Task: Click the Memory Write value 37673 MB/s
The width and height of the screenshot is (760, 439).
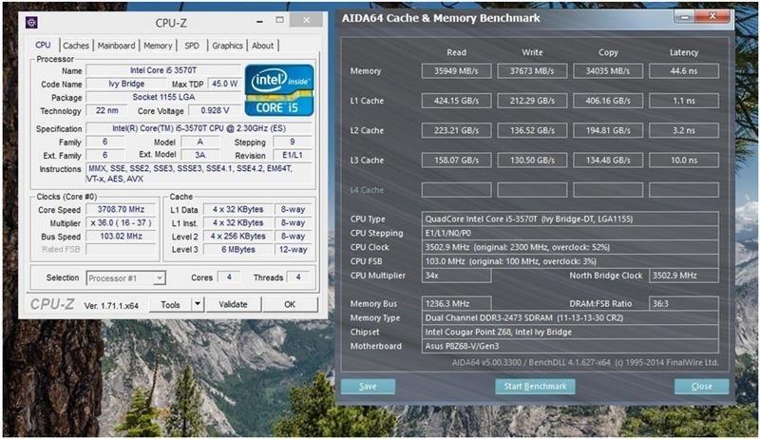Action: pyautogui.click(x=532, y=70)
